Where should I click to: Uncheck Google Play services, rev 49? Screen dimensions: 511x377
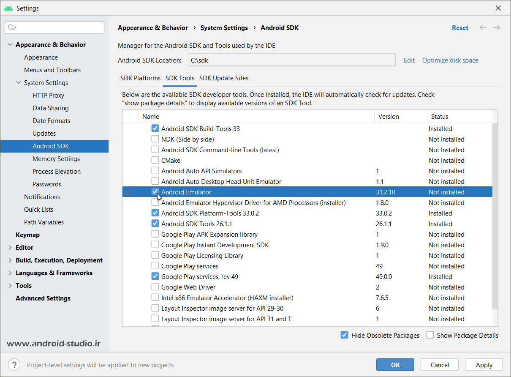tap(155, 276)
